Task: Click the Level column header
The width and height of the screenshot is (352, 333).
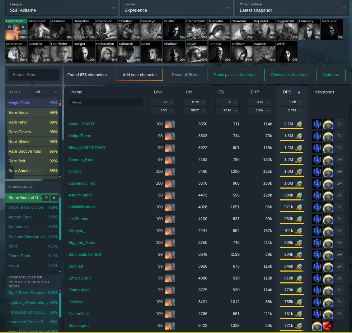Action: coord(159,92)
